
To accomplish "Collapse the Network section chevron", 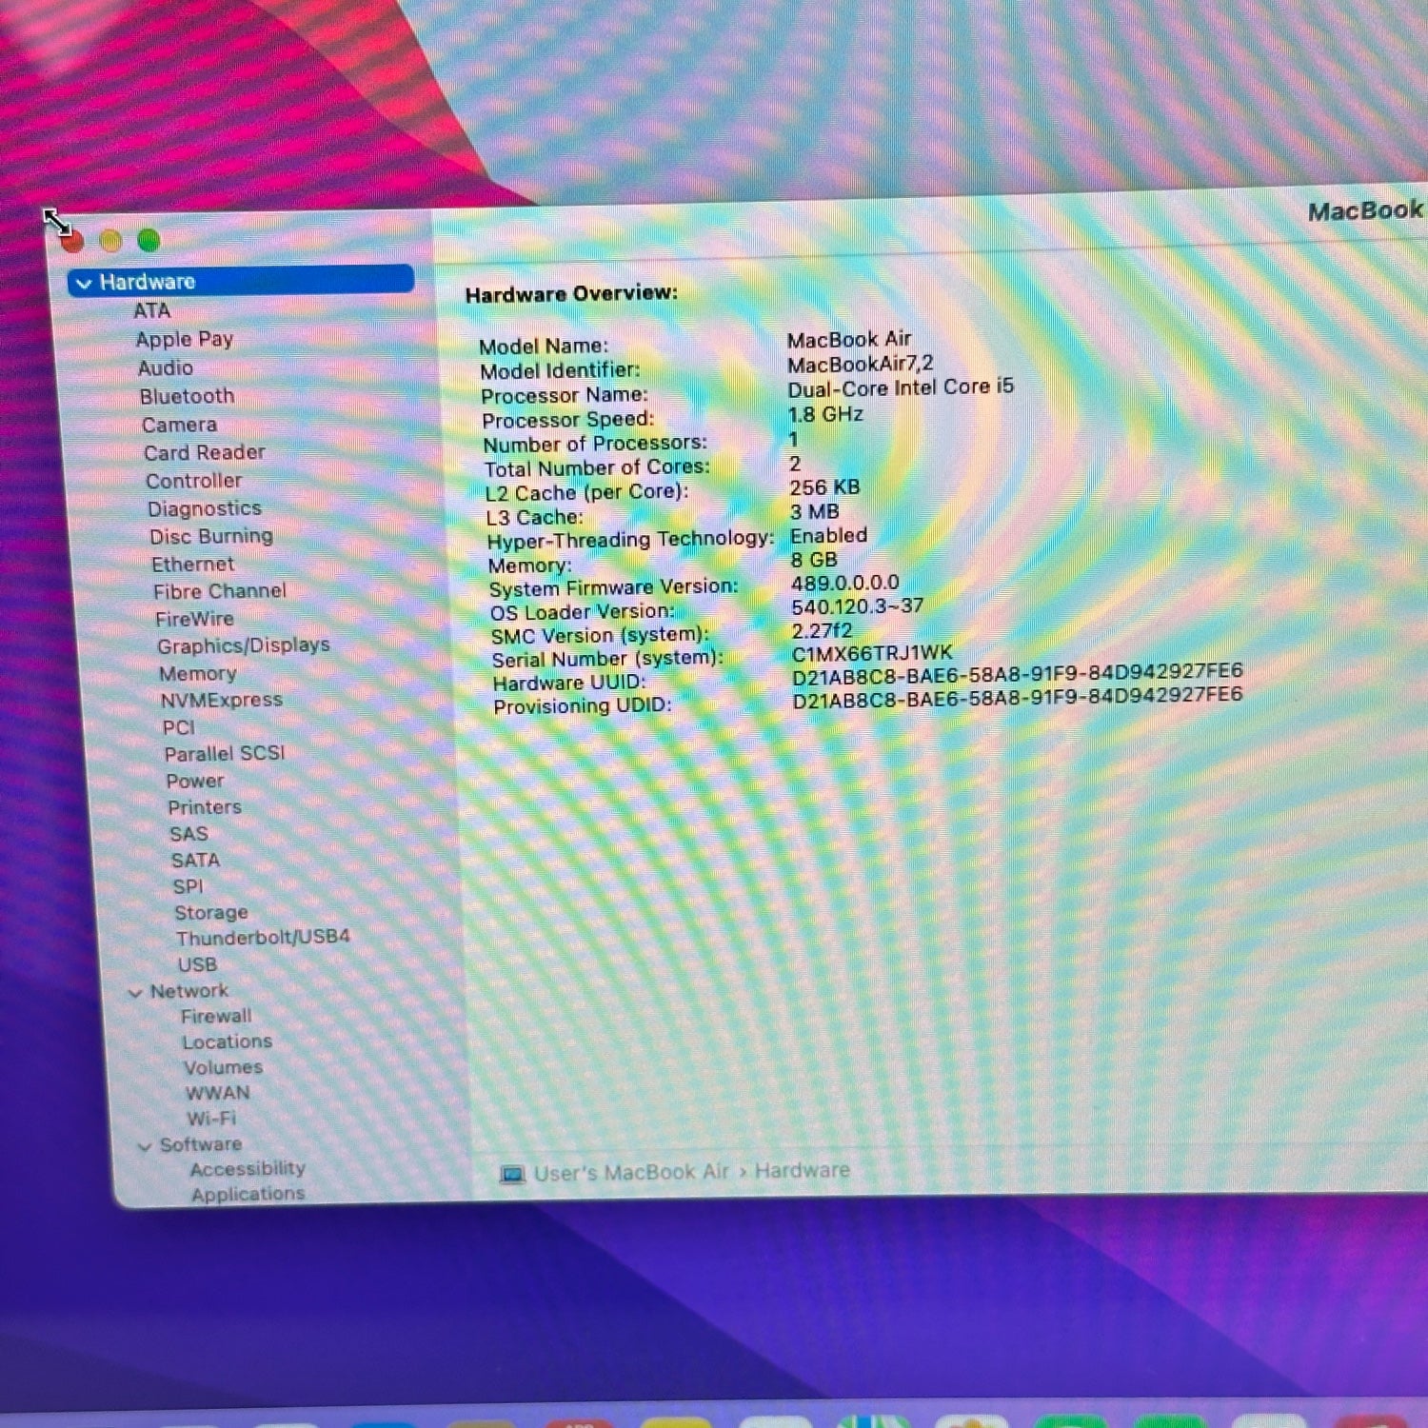I will tap(135, 993).
